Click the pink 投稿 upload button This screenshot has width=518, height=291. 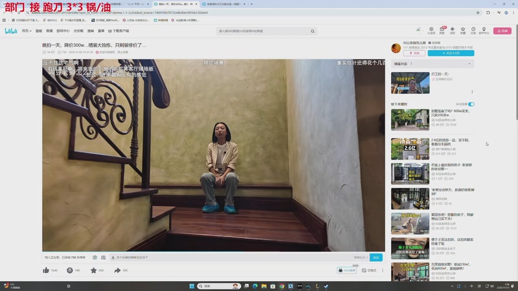pos(502,30)
